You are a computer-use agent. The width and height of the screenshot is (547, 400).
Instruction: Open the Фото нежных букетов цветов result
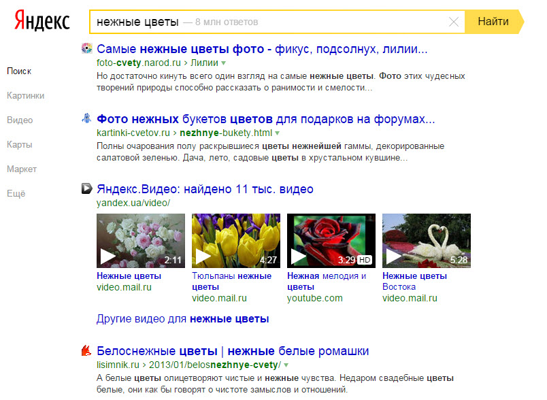pyautogui.click(x=266, y=119)
